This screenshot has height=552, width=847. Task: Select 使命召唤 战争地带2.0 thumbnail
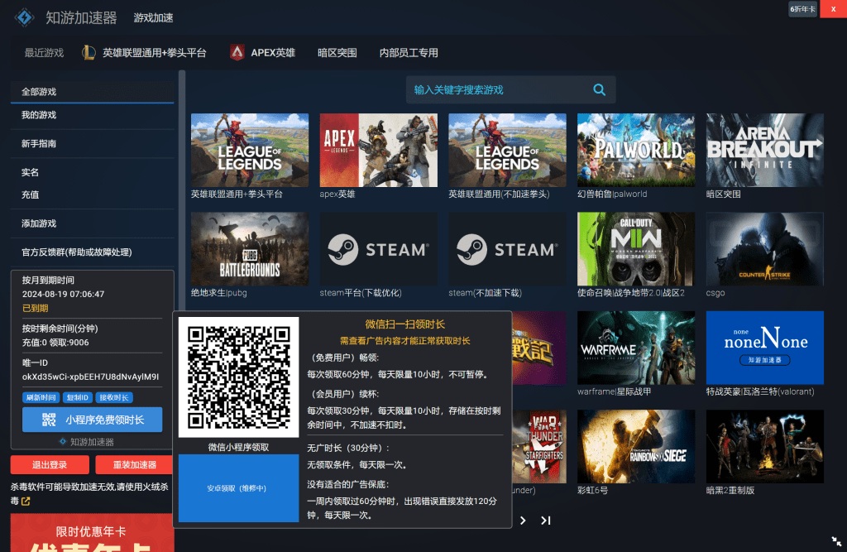click(x=636, y=249)
